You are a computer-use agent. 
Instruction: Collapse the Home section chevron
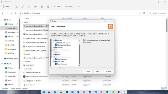click(2, 20)
